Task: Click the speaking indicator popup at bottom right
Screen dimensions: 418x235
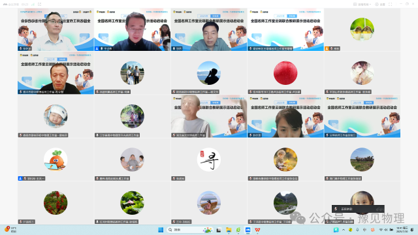Action: point(358,209)
